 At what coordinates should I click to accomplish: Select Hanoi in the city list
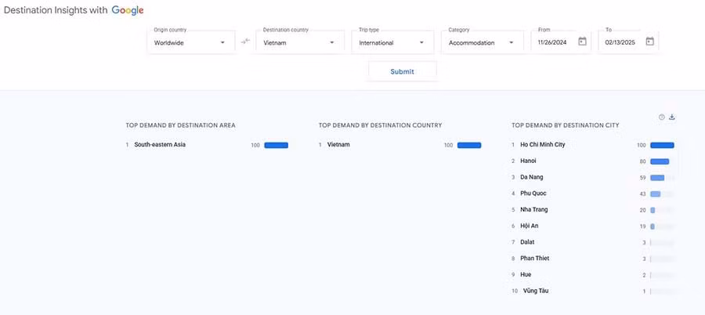click(x=530, y=161)
